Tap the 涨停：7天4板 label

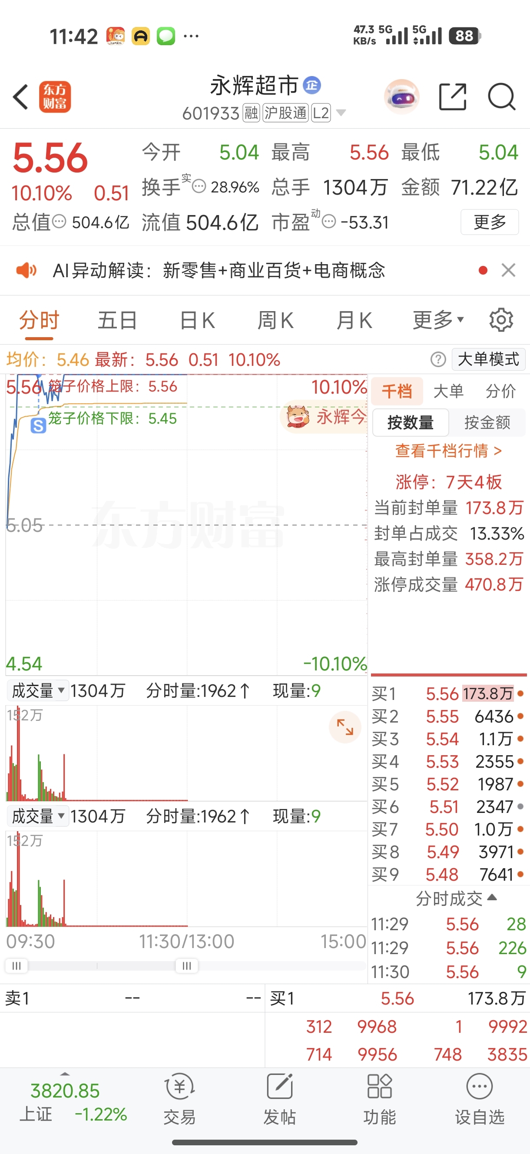(x=448, y=482)
